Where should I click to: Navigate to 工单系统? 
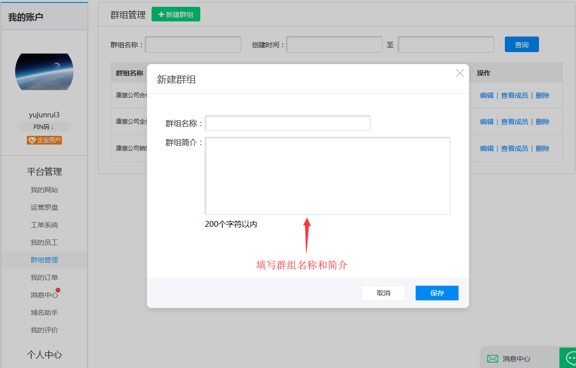tap(44, 224)
